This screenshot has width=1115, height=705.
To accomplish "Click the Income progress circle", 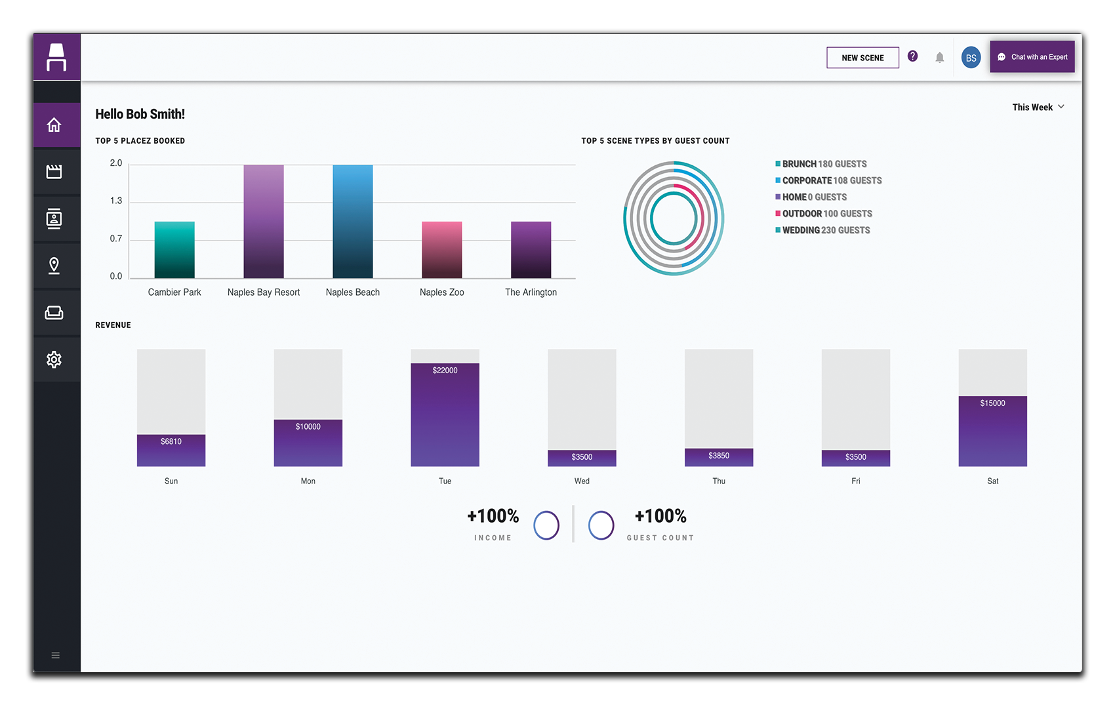I will coord(546,525).
